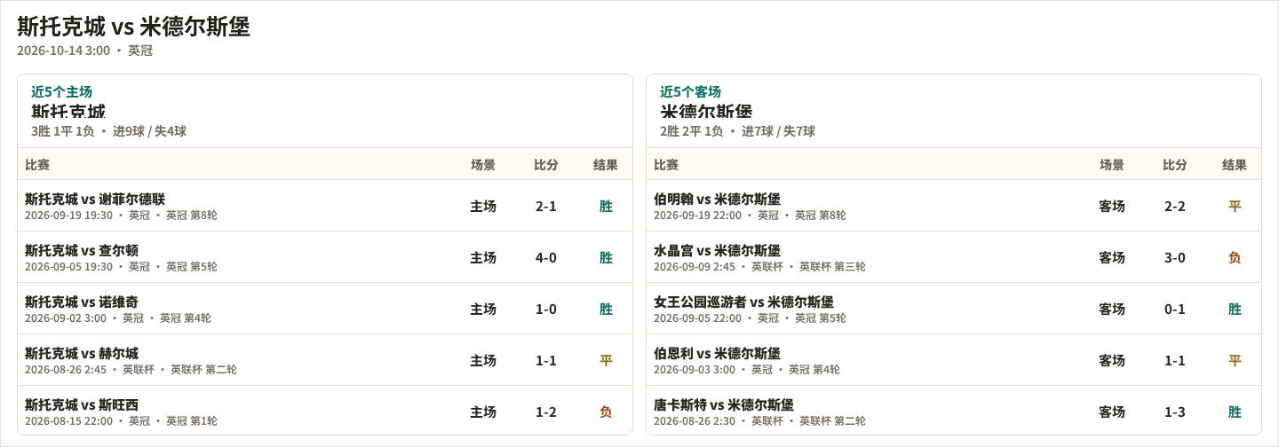
Task: Click the 平 result for 赫尔城 match
Action: [x=606, y=361]
